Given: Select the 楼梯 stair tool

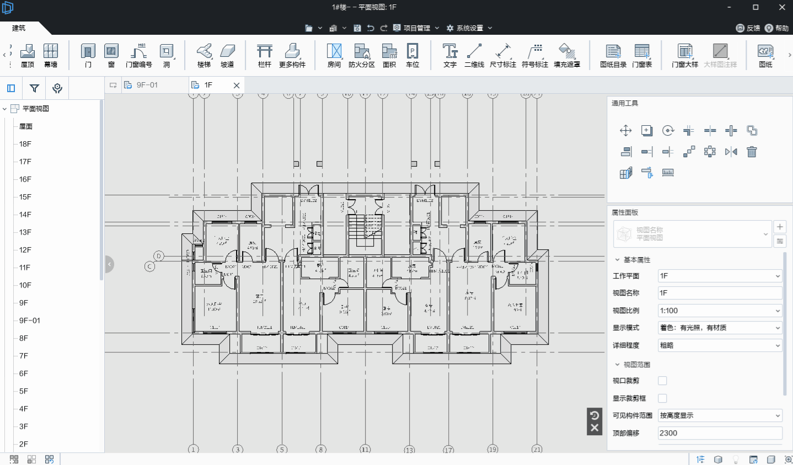Looking at the screenshot, I should click(x=204, y=56).
